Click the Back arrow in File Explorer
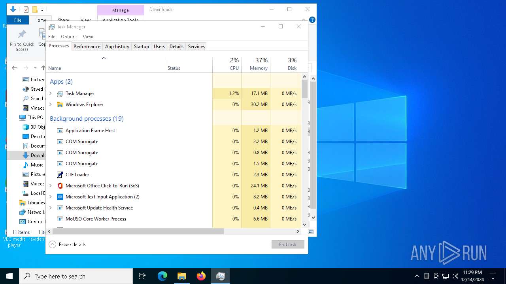506x284 pixels. (14, 68)
